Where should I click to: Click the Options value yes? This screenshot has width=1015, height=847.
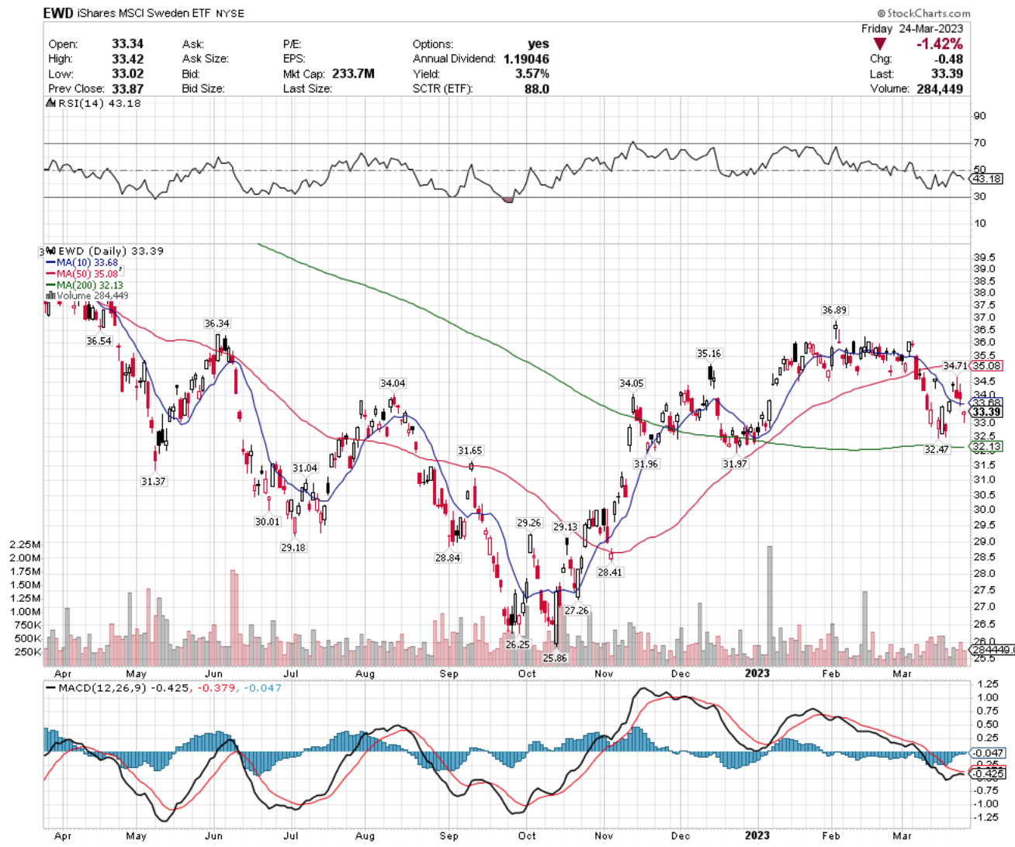coord(538,44)
